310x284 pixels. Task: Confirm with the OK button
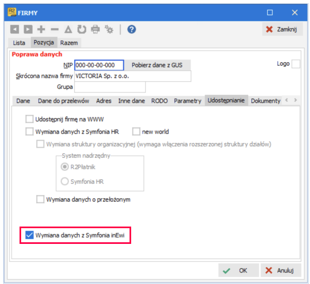[238, 270]
